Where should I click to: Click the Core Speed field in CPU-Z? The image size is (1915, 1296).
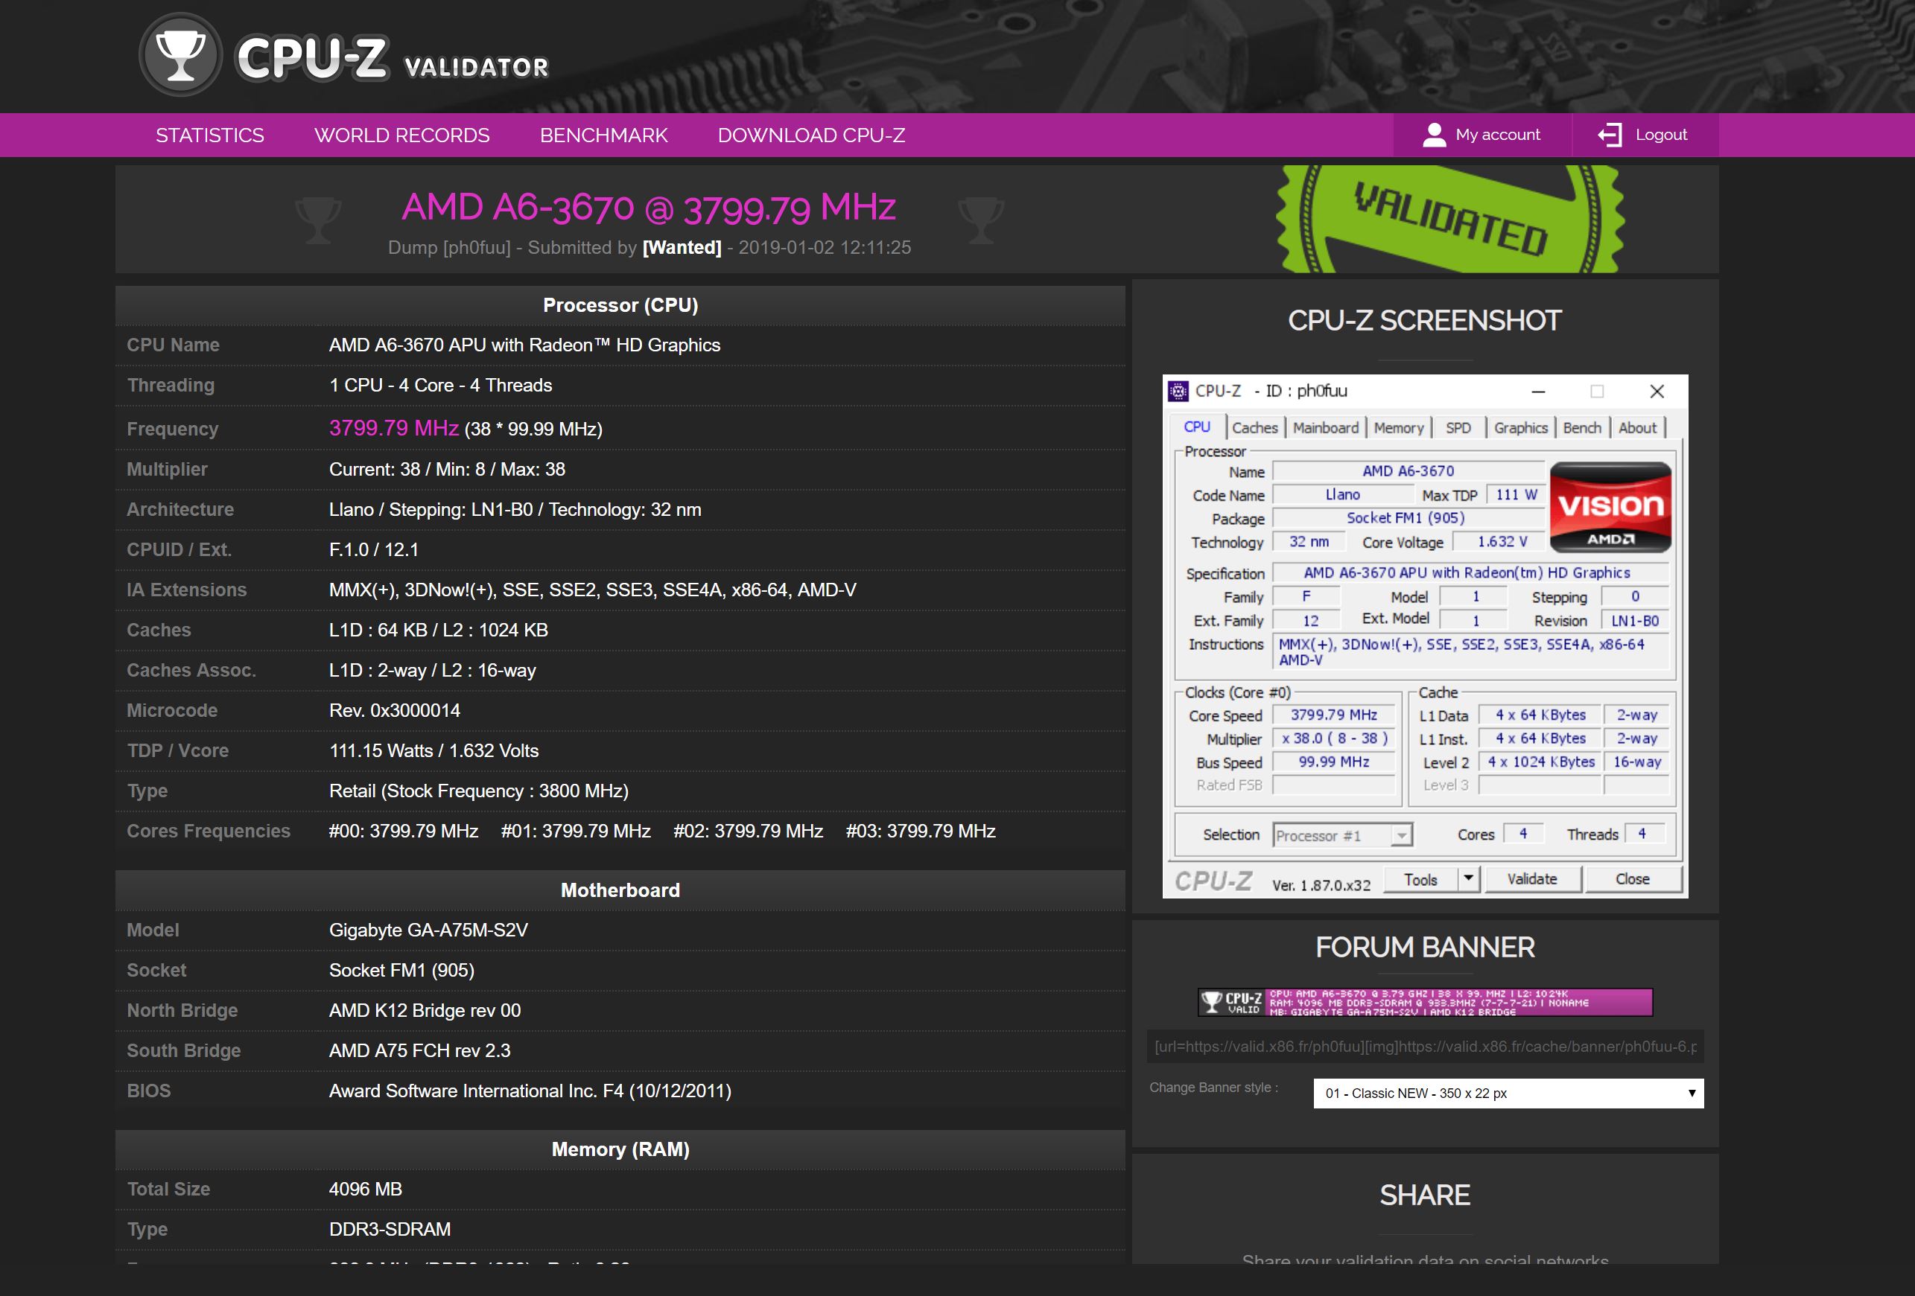click(1333, 715)
